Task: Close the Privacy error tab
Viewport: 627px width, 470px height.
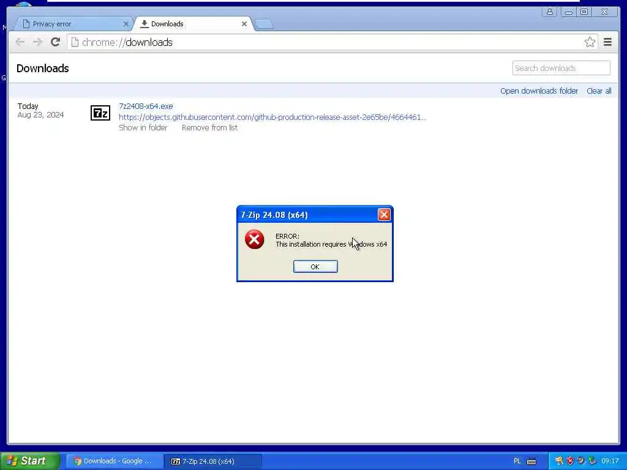Action: tap(126, 24)
